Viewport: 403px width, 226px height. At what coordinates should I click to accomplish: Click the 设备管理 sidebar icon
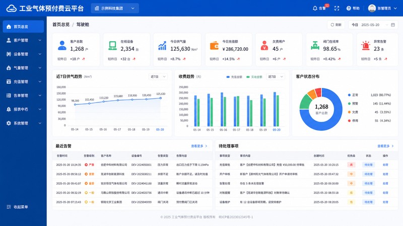9,54
